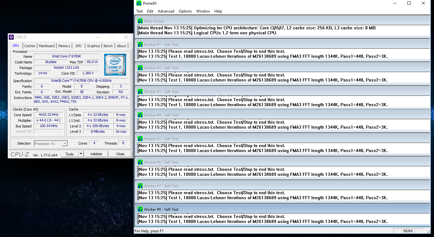
Task: Minimize the Prime95 window
Action: point(394,3)
